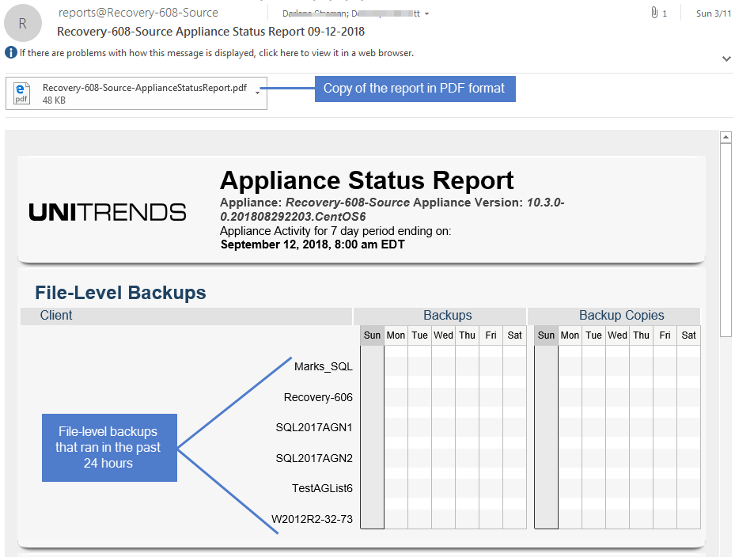Viewport: 735px width, 557px height.
Task: Click the SQL2017AGN1 client row
Action: click(x=313, y=427)
